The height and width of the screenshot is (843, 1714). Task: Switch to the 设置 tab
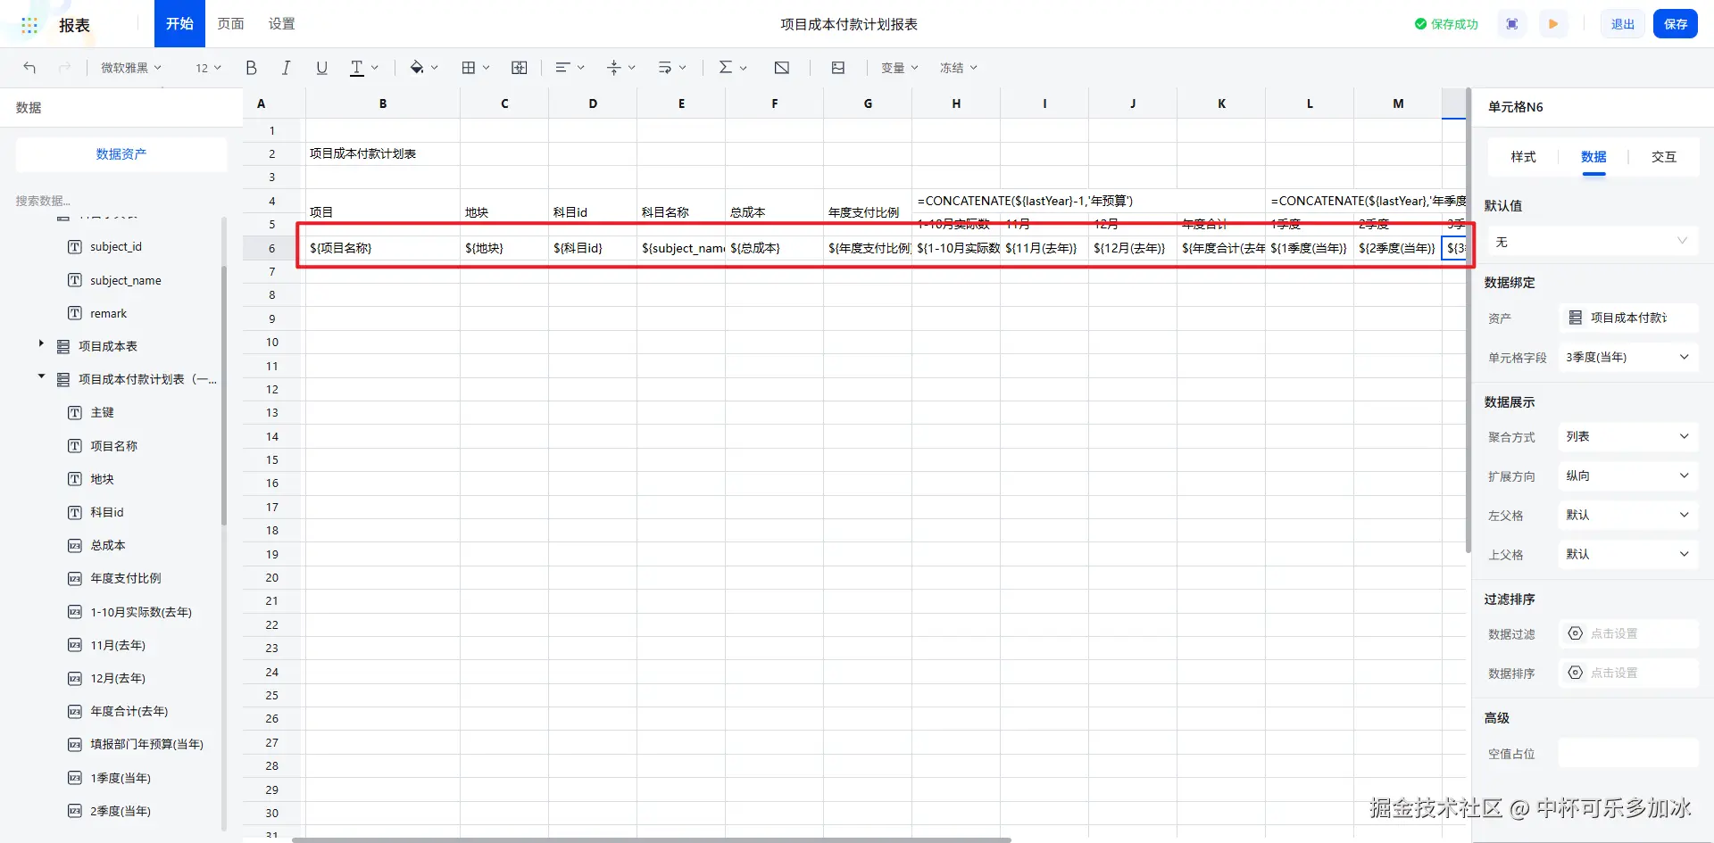pyautogui.click(x=282, y=23)
